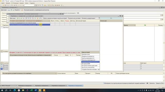165x92 pixels.
Task: Open File Explorer from the taskbar
Action: [x=23, y=90]
